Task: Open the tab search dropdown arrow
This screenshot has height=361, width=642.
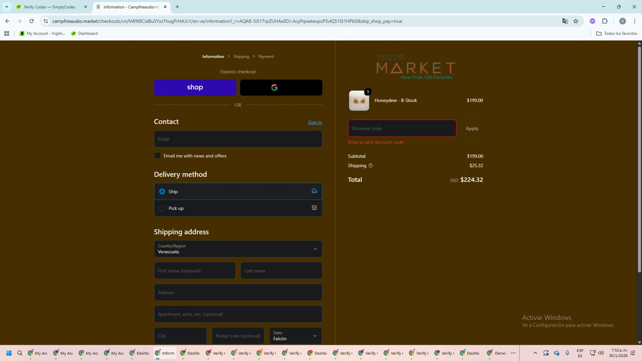Action: point(6,7)
